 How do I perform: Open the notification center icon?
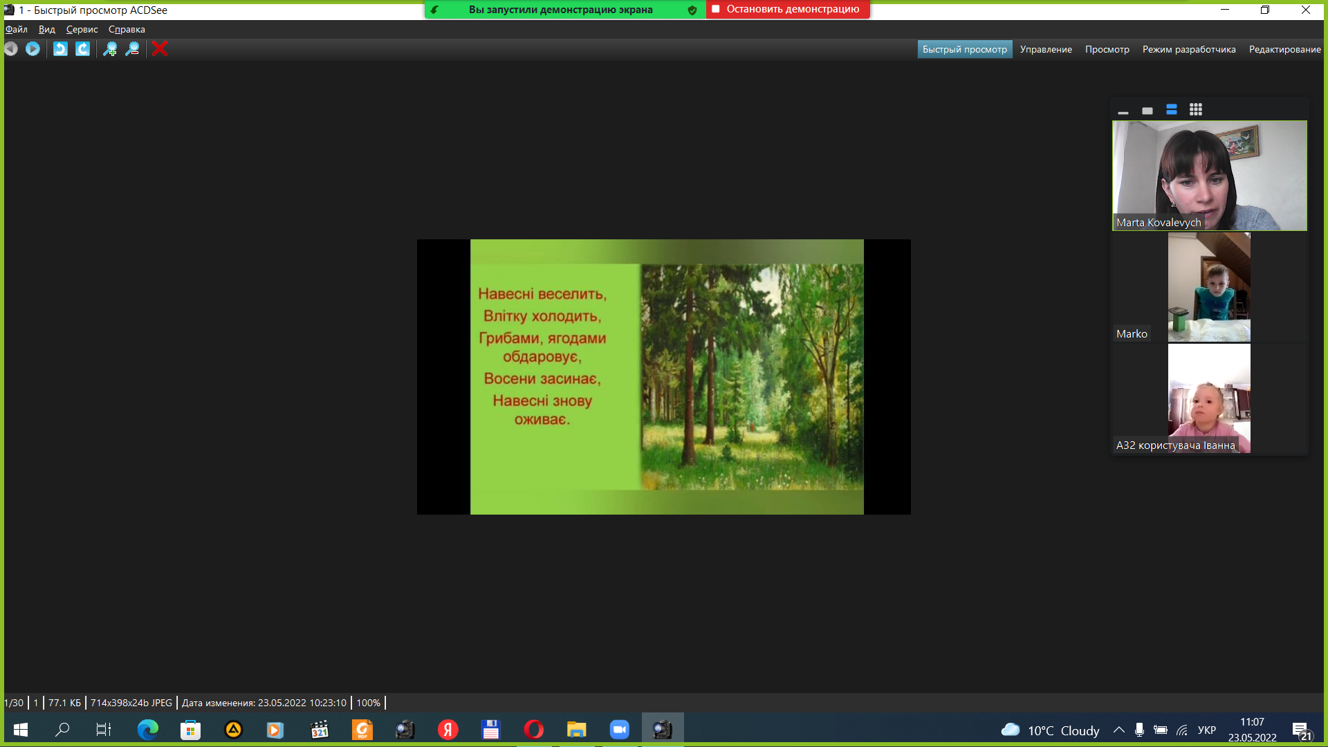(1301, 730)
